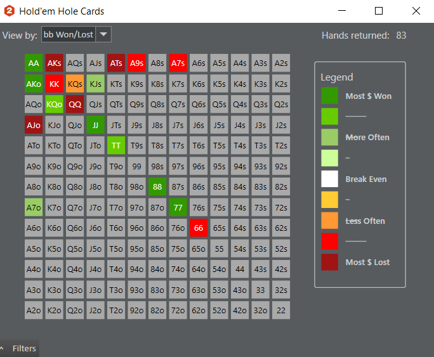This screenshot has width=434, height=357.
Task: Select the A2o cell
Action: 34,310
